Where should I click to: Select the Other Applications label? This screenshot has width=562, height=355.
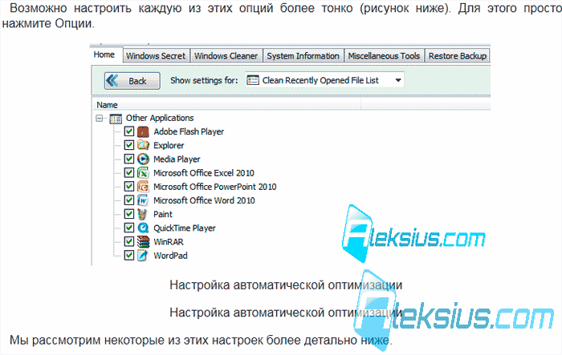[160, 118]
